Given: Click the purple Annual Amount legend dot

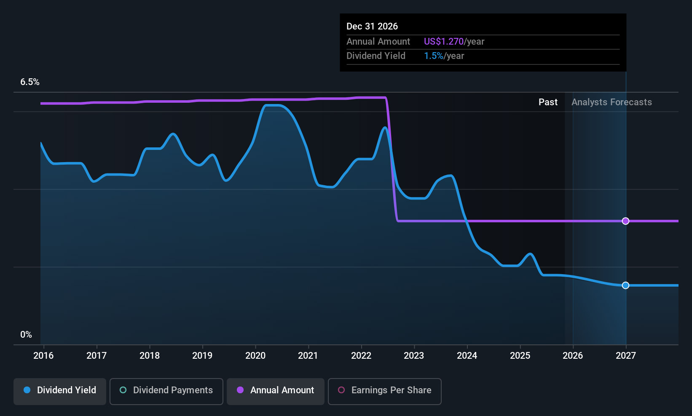Looking at the screenshot, I should pos(240,390).
